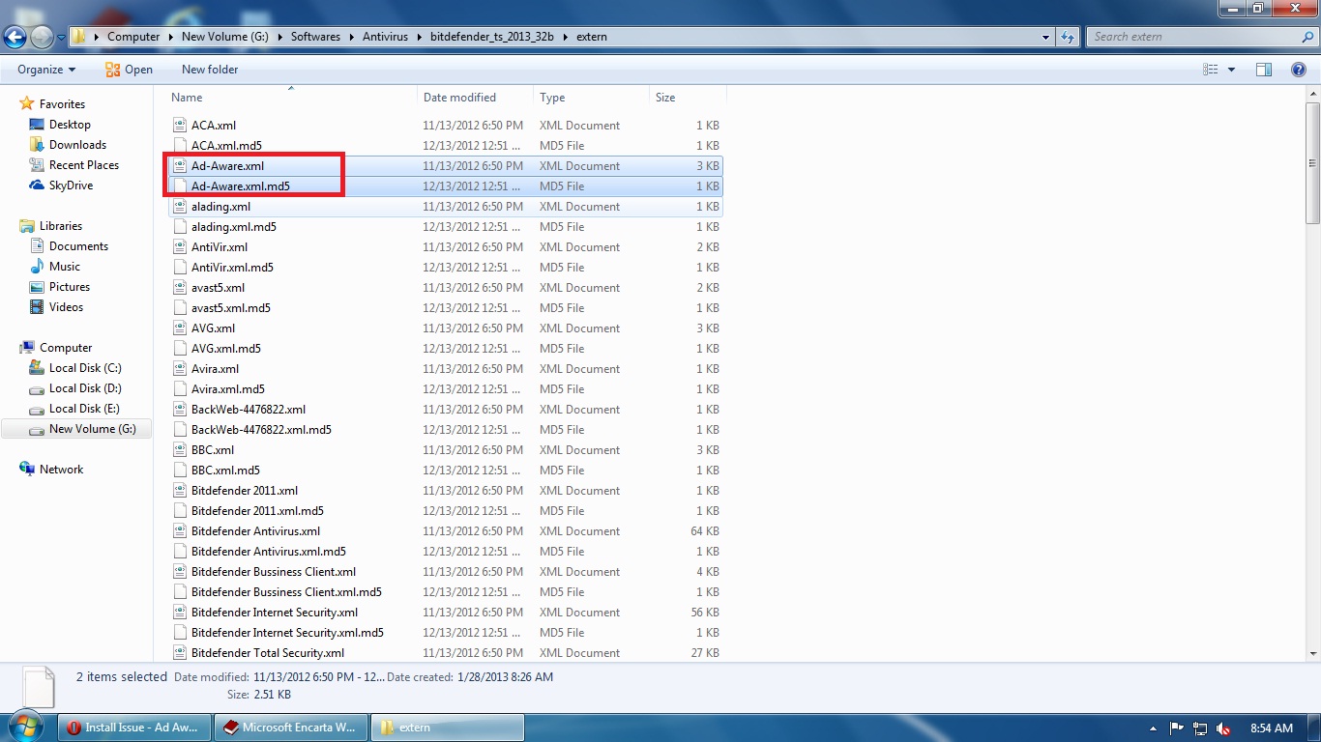Click the Back navigation arrow
This screenshot has width=1321, height=742.
(x=15, y=38)
